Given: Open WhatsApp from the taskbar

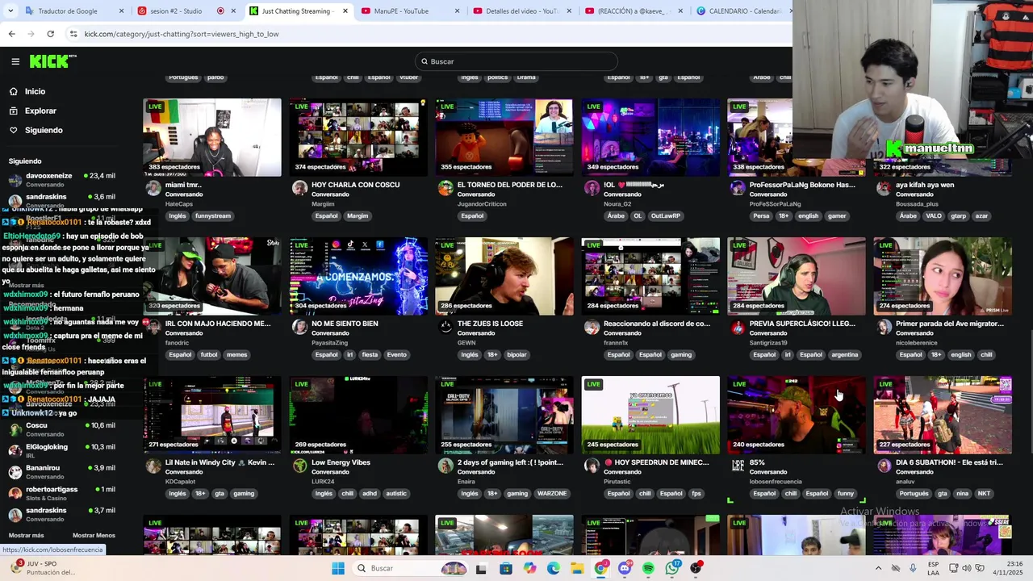Looking at the screenshot, I should pos(672,568).
